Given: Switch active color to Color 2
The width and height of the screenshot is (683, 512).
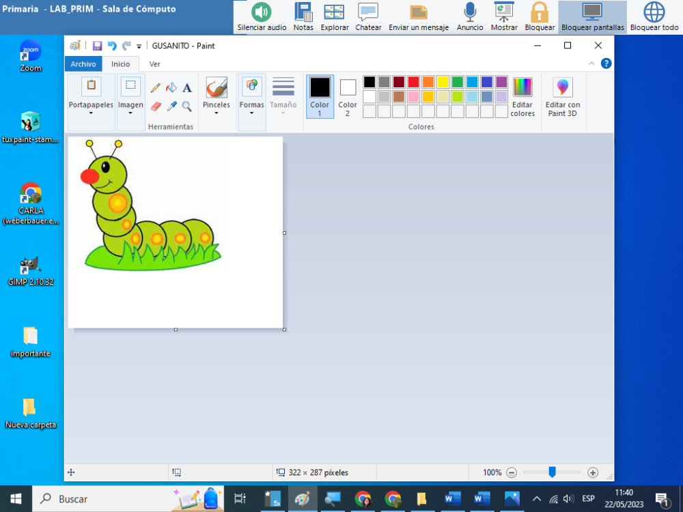Looking at the screenshot, I should coord(347,94).
